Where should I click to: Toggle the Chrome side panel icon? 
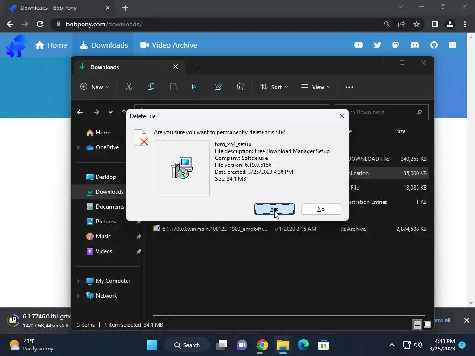[435, 24]
